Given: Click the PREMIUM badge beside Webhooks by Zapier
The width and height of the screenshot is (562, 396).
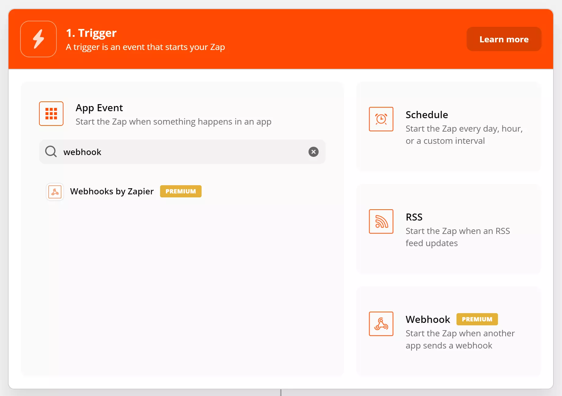Looking at the screenshot, I should coord(181,191).
